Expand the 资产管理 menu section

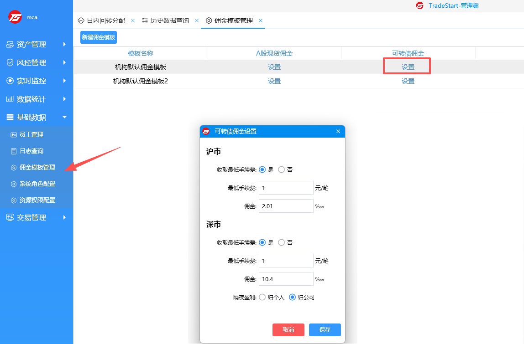point(32,44)
